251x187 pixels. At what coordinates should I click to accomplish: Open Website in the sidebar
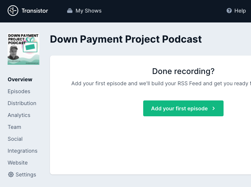[x=18, y=163]
